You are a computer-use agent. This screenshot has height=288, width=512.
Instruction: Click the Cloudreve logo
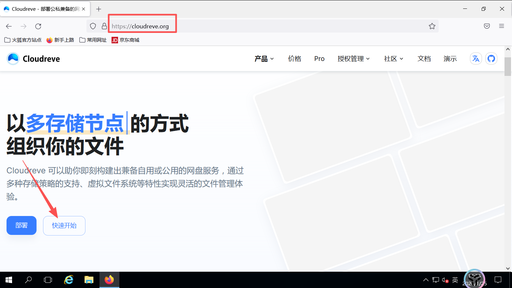[33, 59]
